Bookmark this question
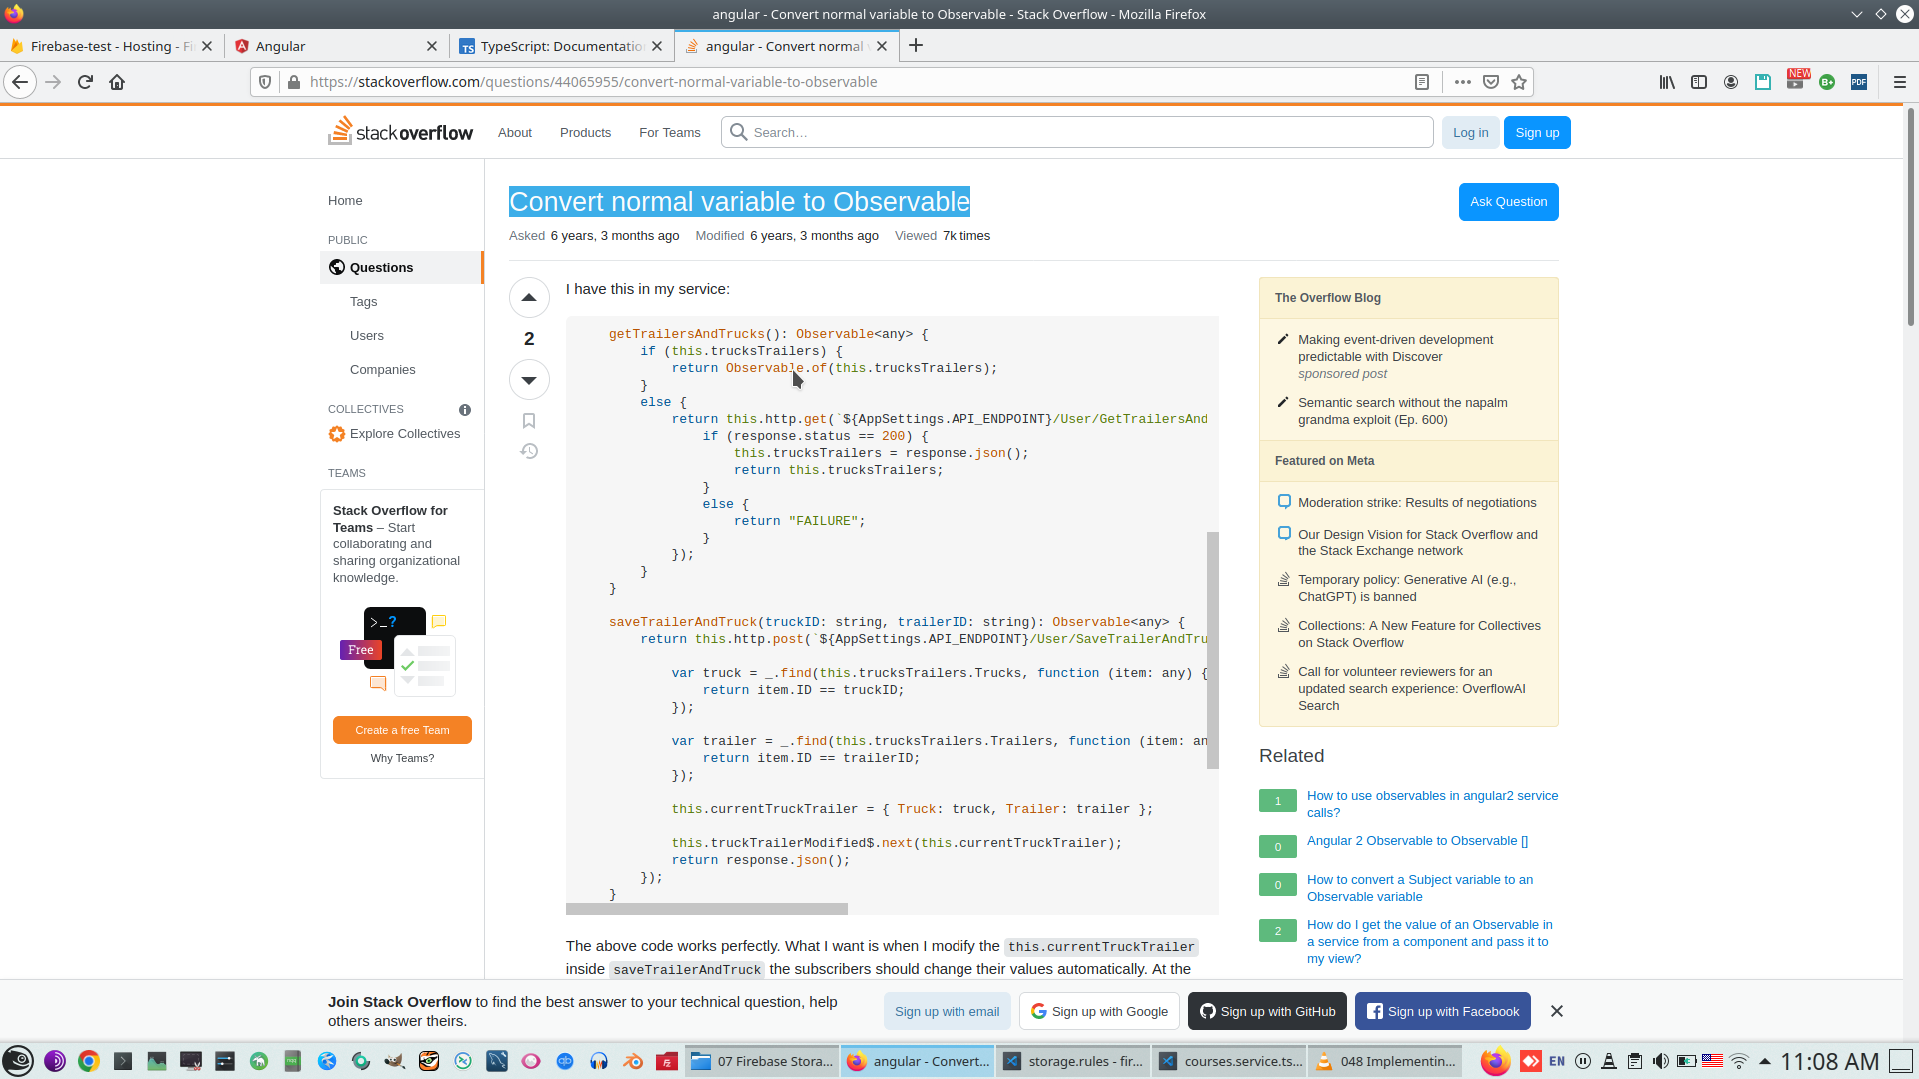The image size is (1919, 1079). pos(529,421)
